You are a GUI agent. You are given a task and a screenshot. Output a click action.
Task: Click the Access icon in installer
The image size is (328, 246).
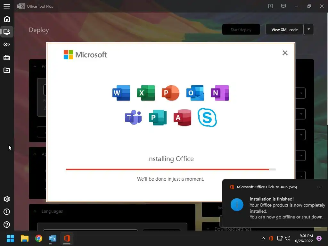[x=182, y=117]
